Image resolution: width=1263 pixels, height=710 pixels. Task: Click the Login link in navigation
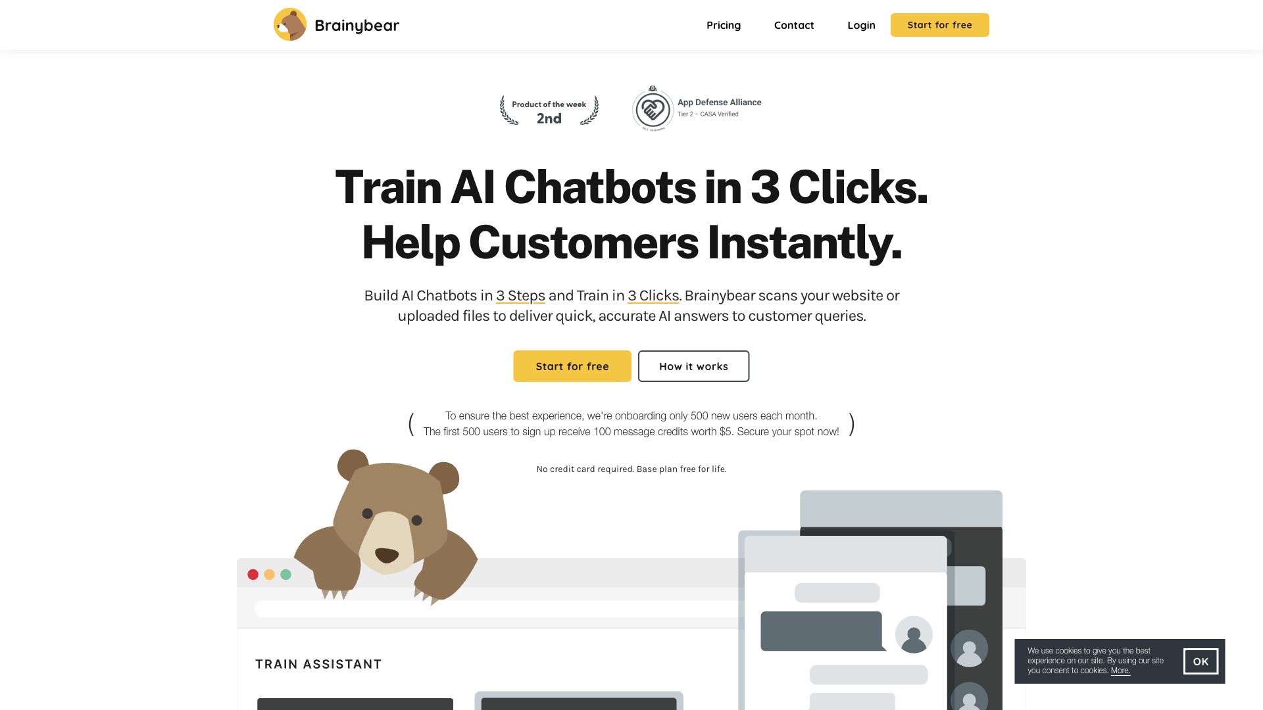pos(860,24)
